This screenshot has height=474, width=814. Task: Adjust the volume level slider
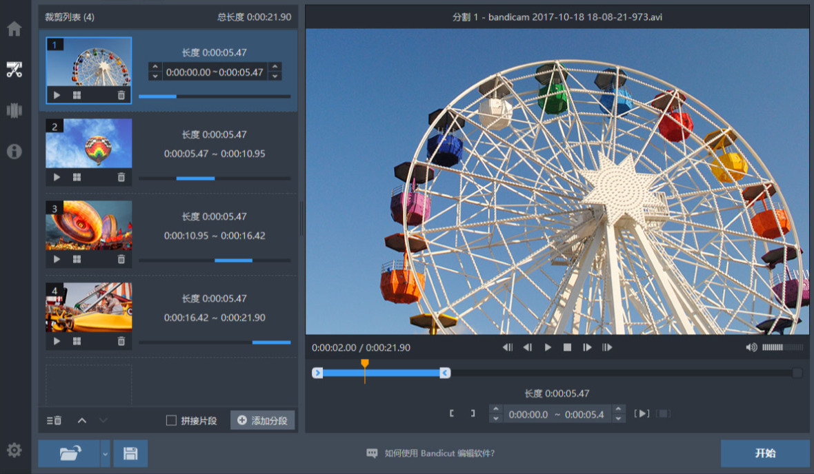[x=782, y=347]
